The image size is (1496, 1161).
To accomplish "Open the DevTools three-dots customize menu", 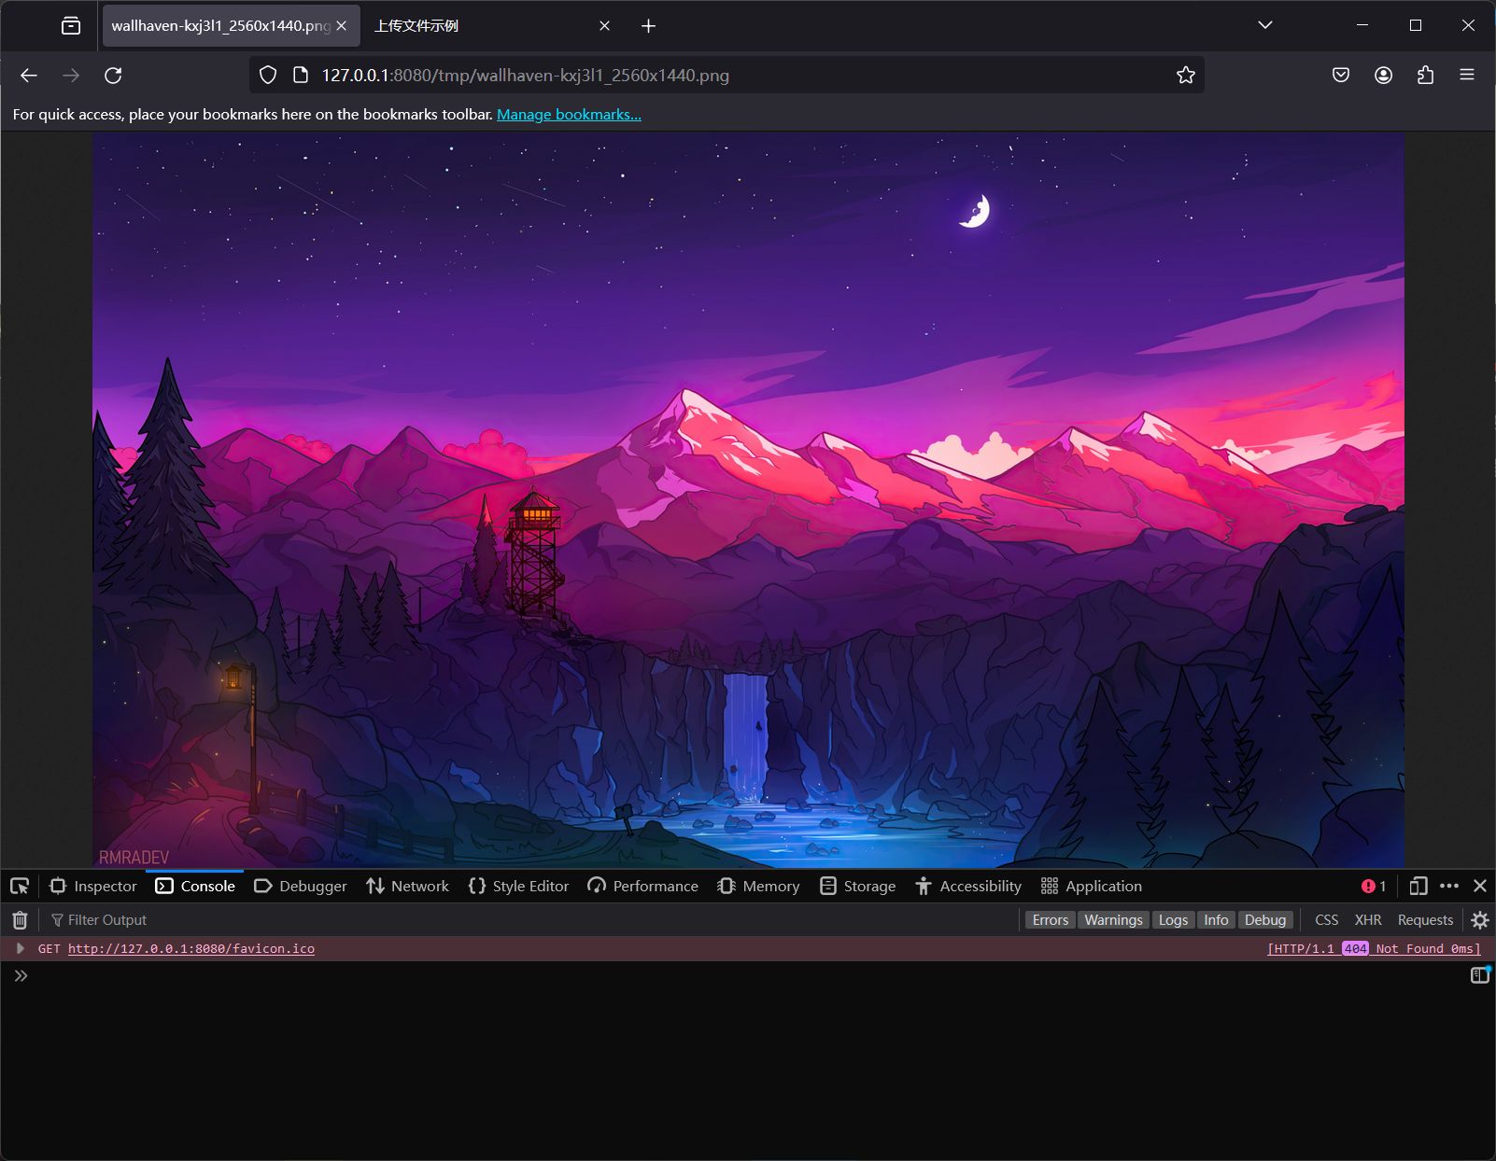I will point(1449,886).
